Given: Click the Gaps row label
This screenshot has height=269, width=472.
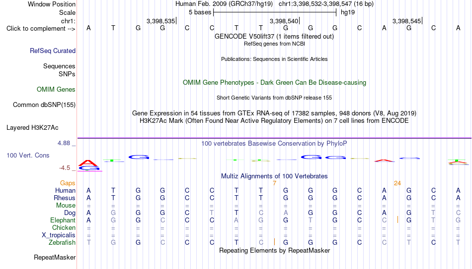Looking at the screenshot, I should tap(68, 183).
